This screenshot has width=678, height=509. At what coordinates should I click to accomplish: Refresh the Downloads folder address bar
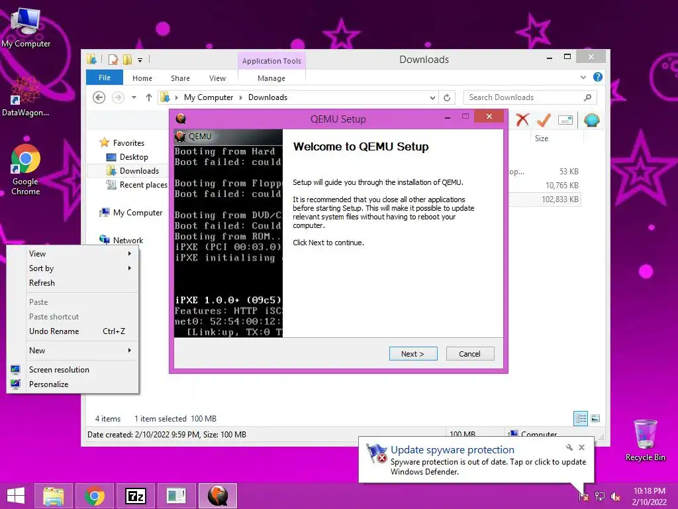(x=447, y=97)
